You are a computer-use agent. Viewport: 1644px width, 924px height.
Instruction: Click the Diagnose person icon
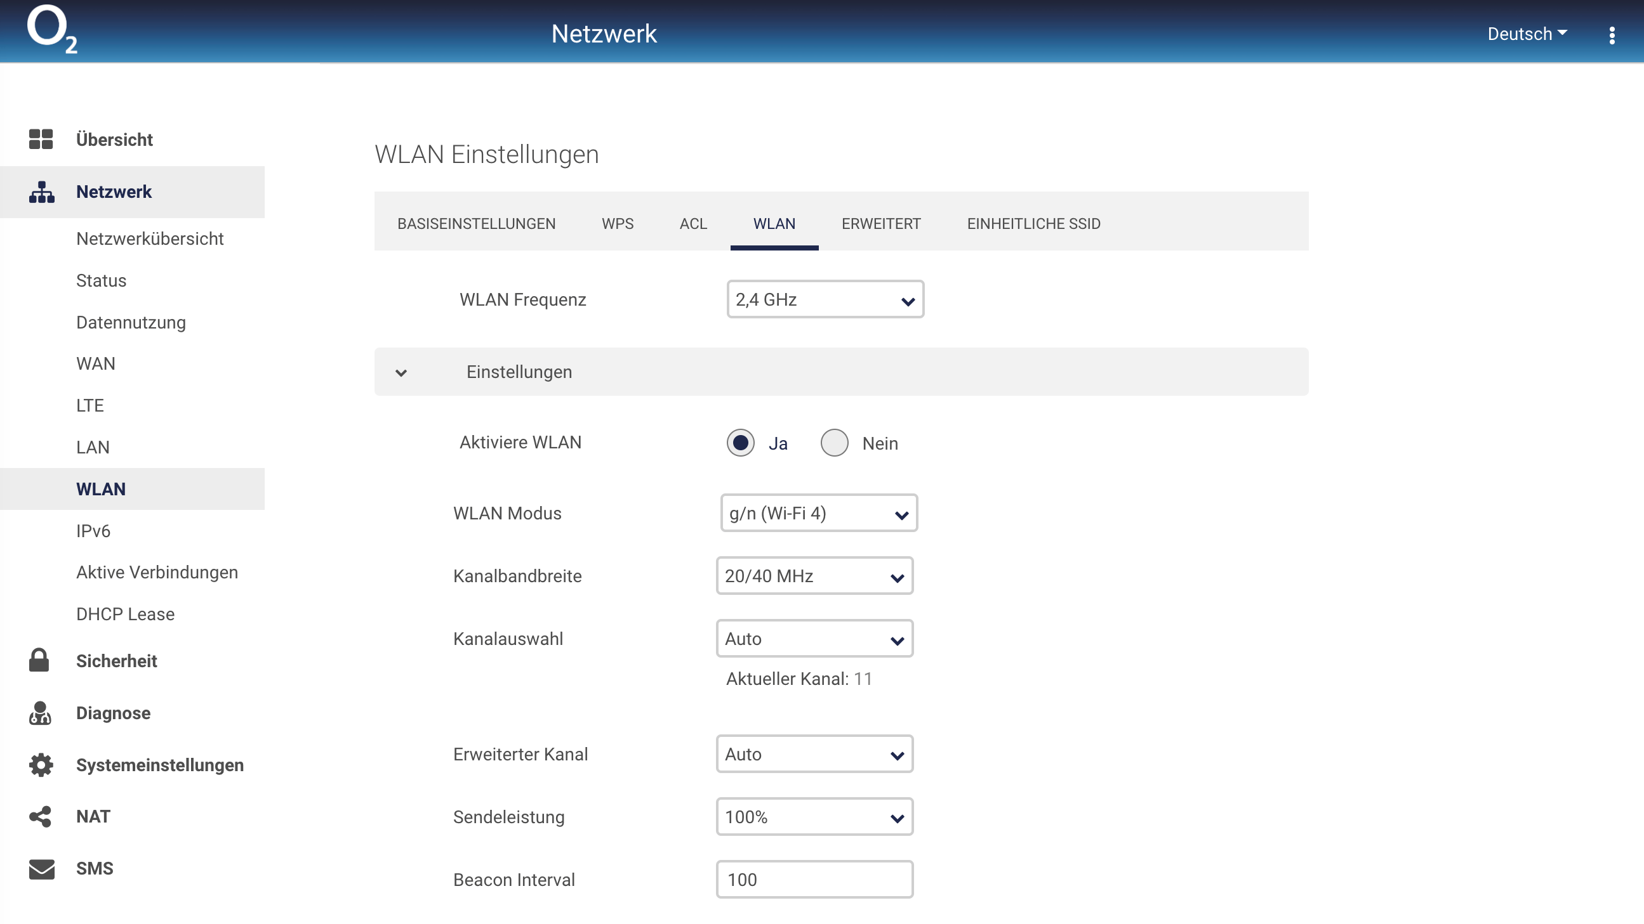(x=40, y=713)
